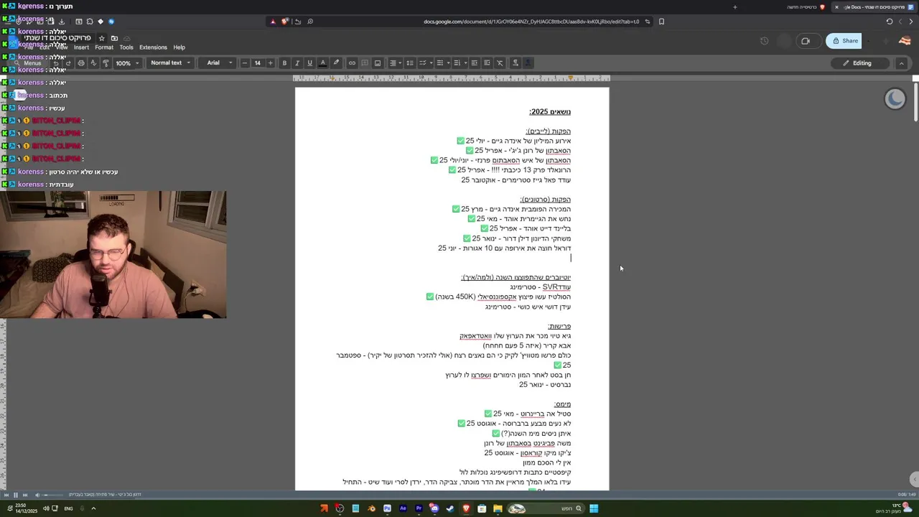Click the document vertical scrollbar
Viewport: 919px width, 517px height.
point(915,101)
